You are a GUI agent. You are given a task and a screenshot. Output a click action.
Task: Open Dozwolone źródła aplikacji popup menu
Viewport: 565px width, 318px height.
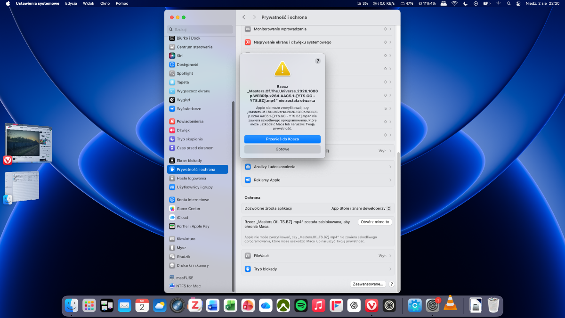pyautogui.click(x=361, y=208)
